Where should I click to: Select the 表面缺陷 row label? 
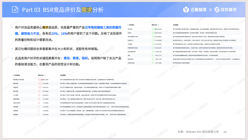pos(15,111)
